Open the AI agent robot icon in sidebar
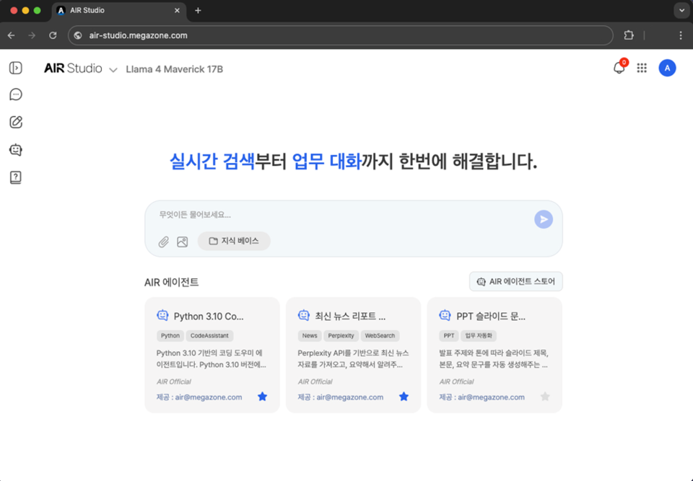The width and height of the screenshot is (693, 481). coord(16,149)
